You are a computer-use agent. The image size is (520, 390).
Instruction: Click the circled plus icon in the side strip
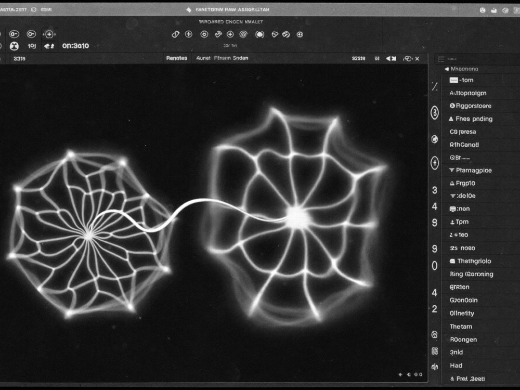(x=435, y=163)
